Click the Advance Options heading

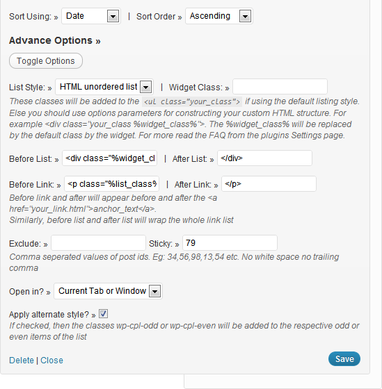click(x=55, y=40)
